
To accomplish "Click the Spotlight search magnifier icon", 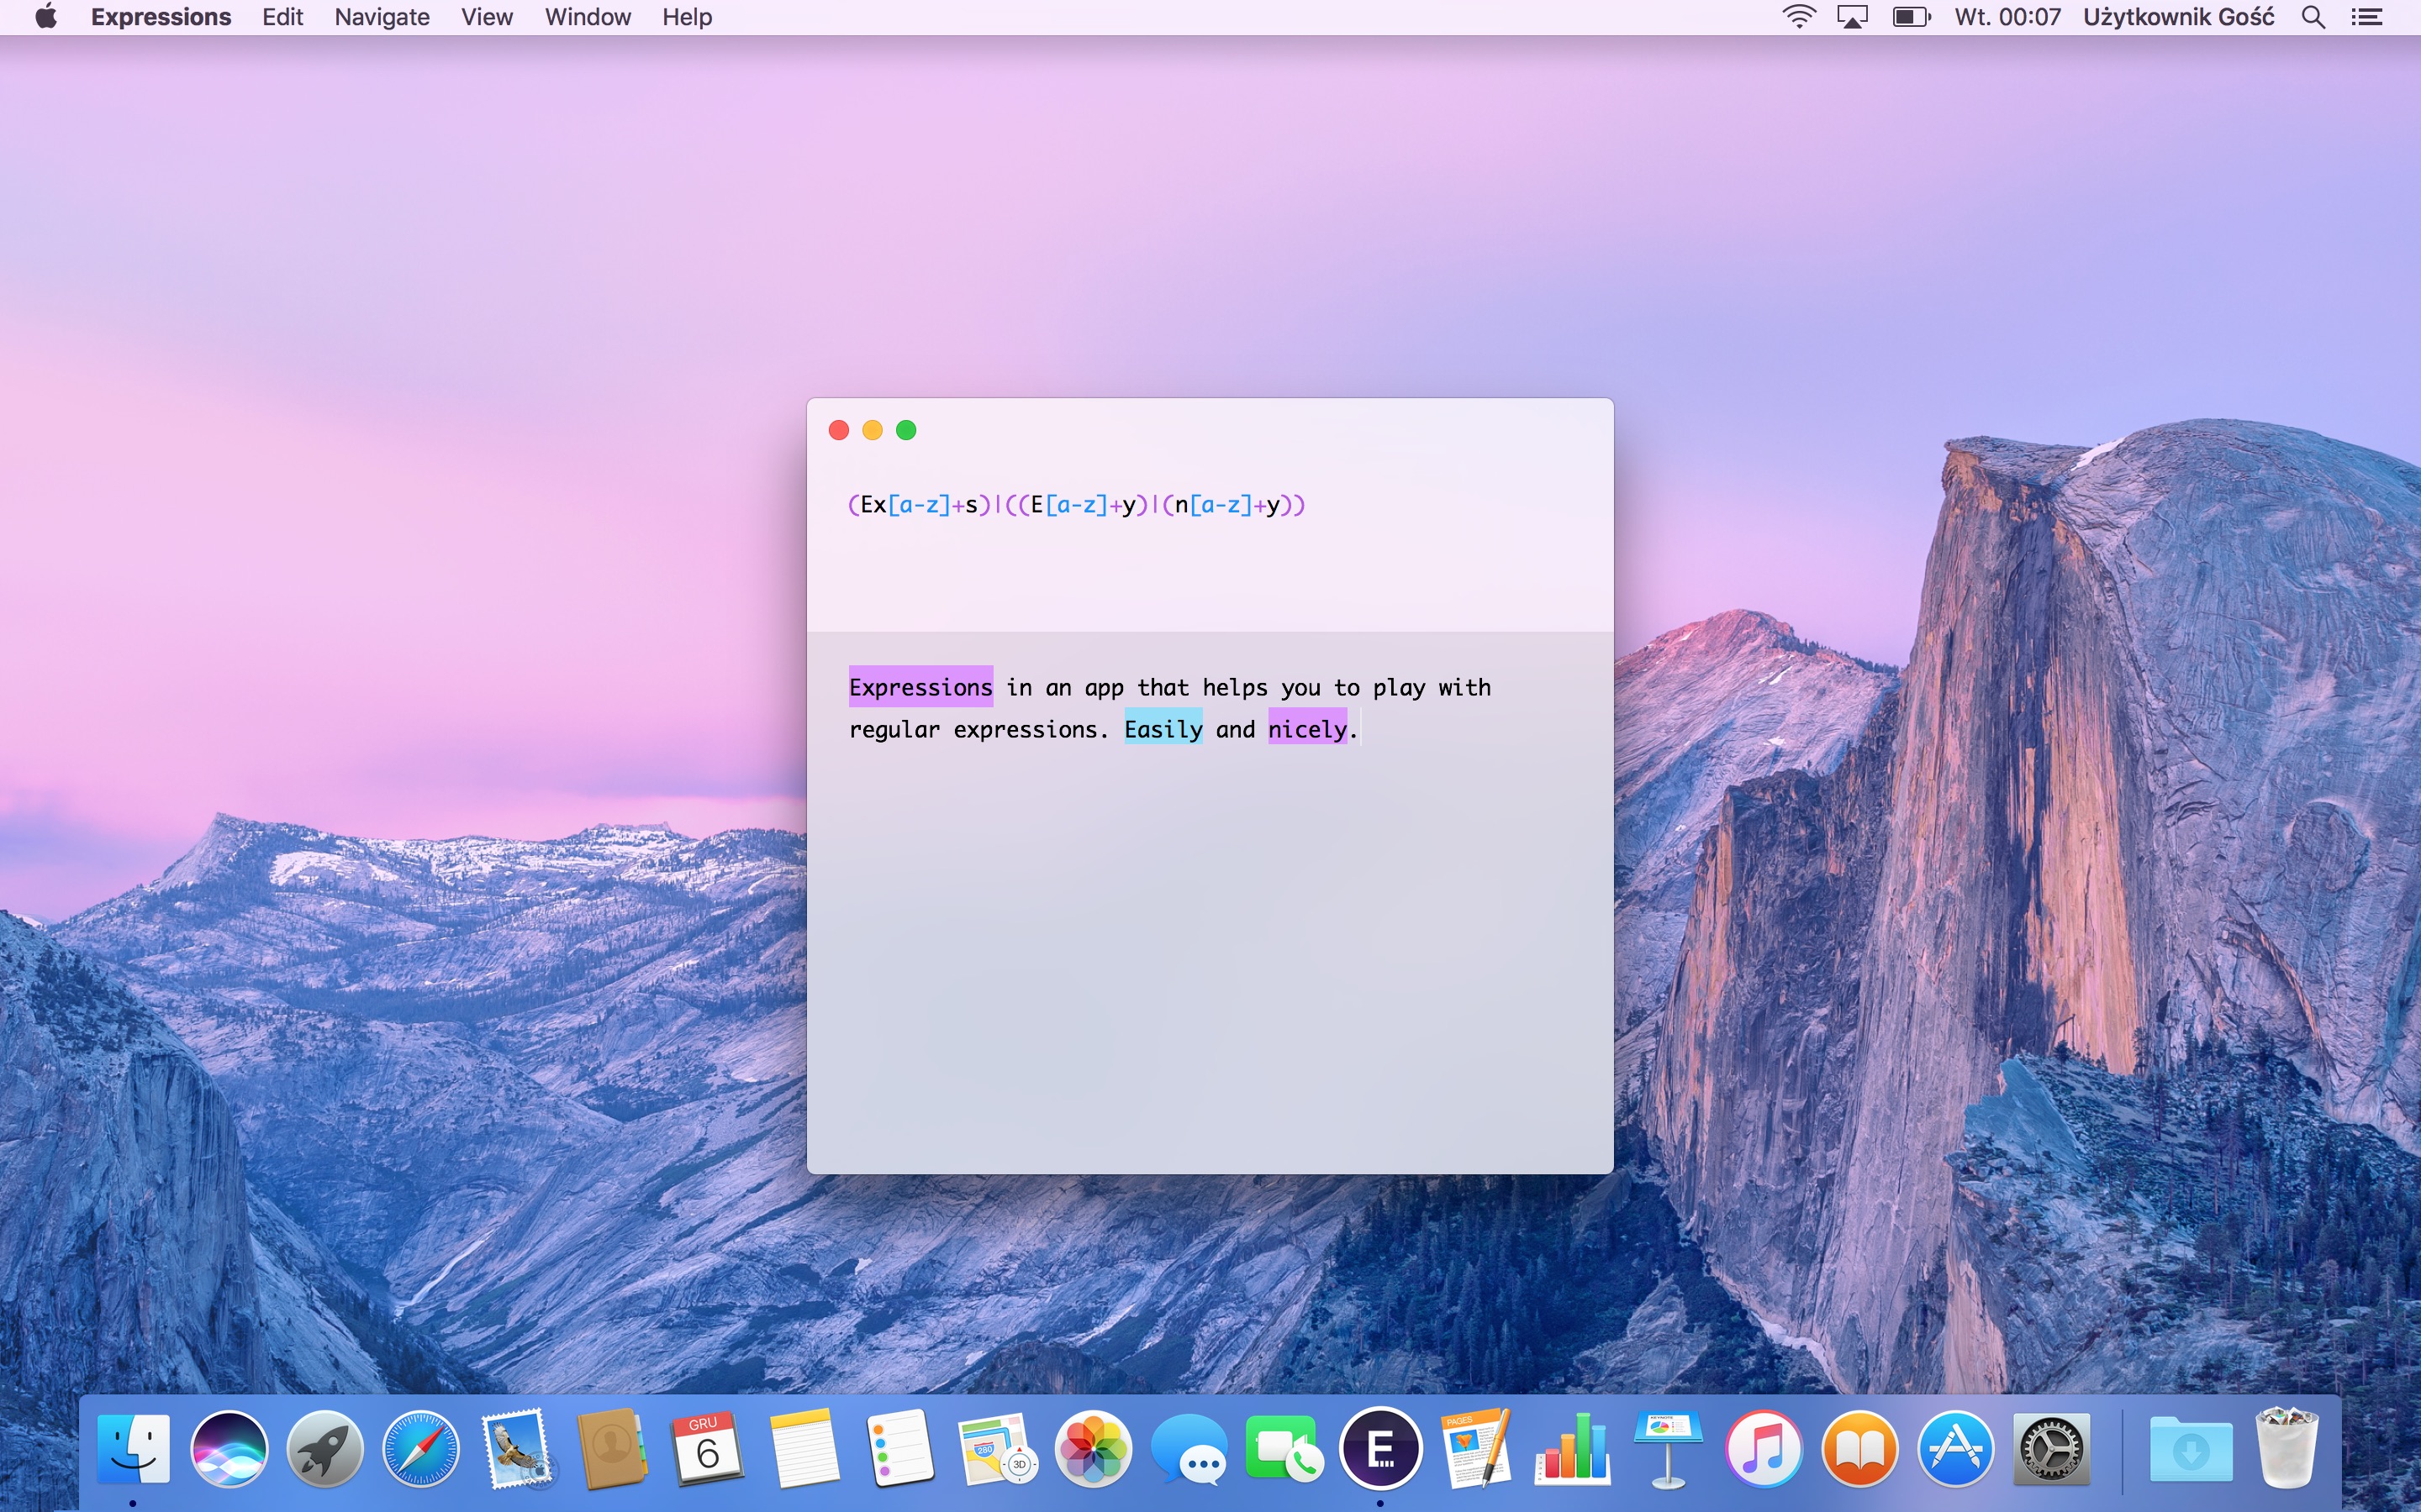I will point(2313,17).
